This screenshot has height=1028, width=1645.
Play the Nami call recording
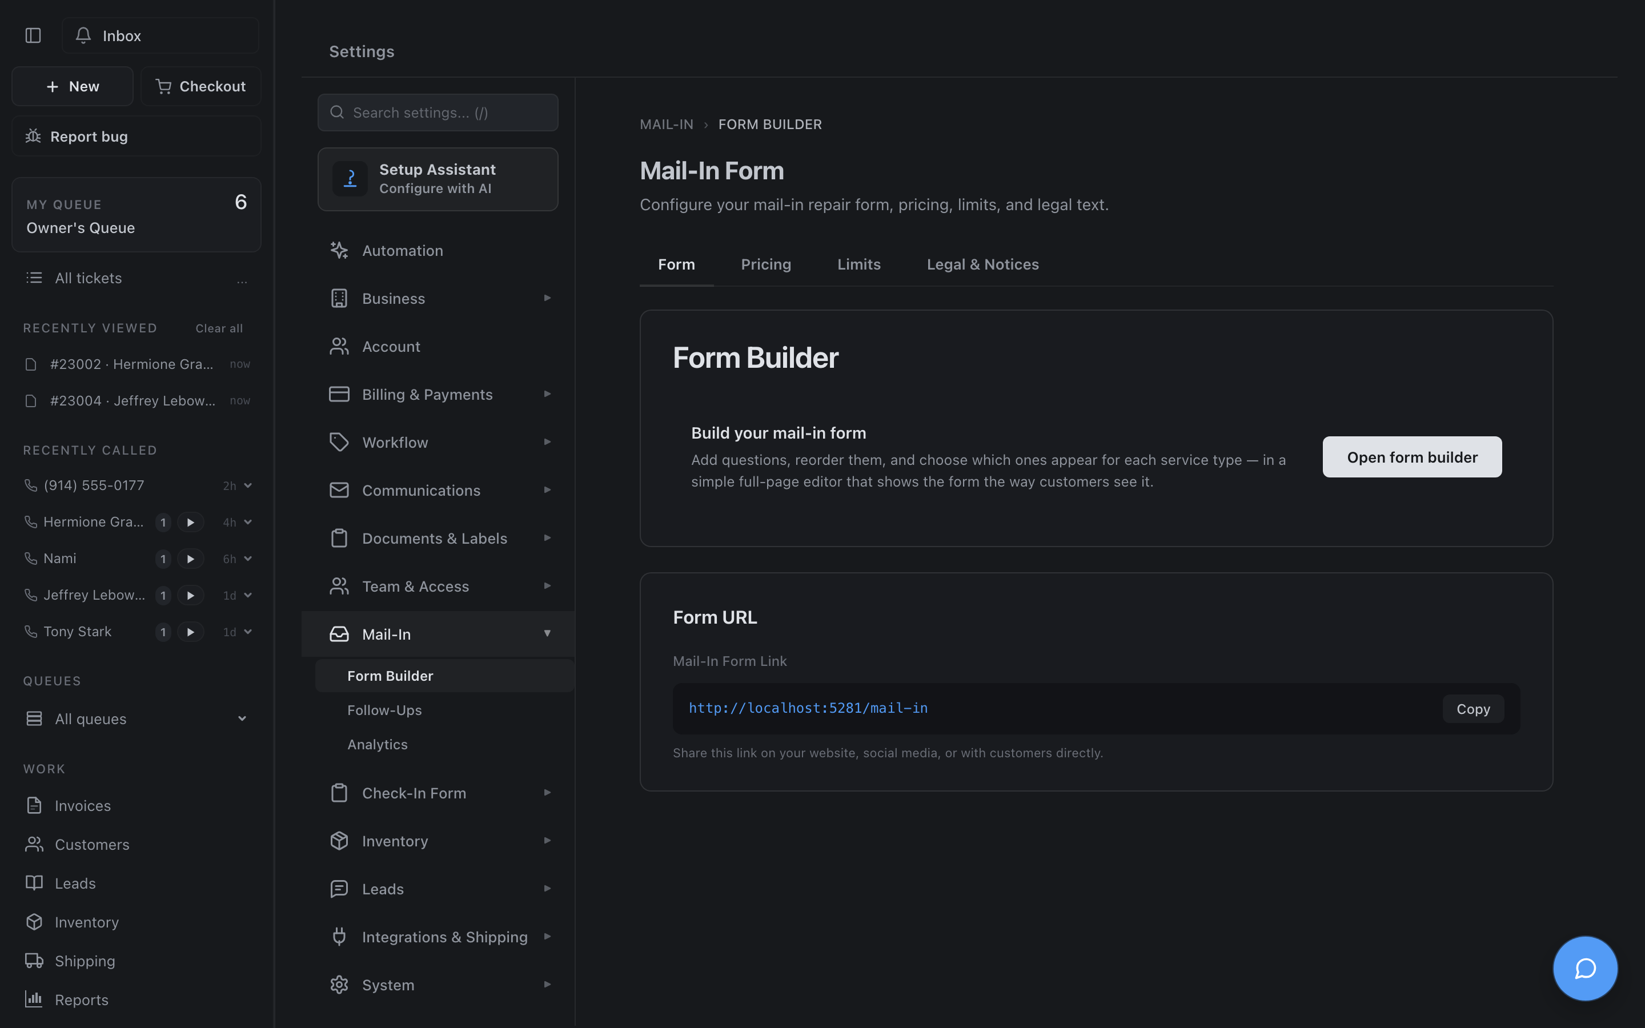click(190, 559)
